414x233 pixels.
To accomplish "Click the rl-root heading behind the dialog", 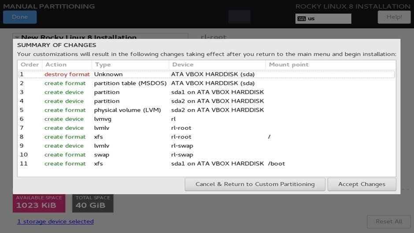I will click(213, 37).
